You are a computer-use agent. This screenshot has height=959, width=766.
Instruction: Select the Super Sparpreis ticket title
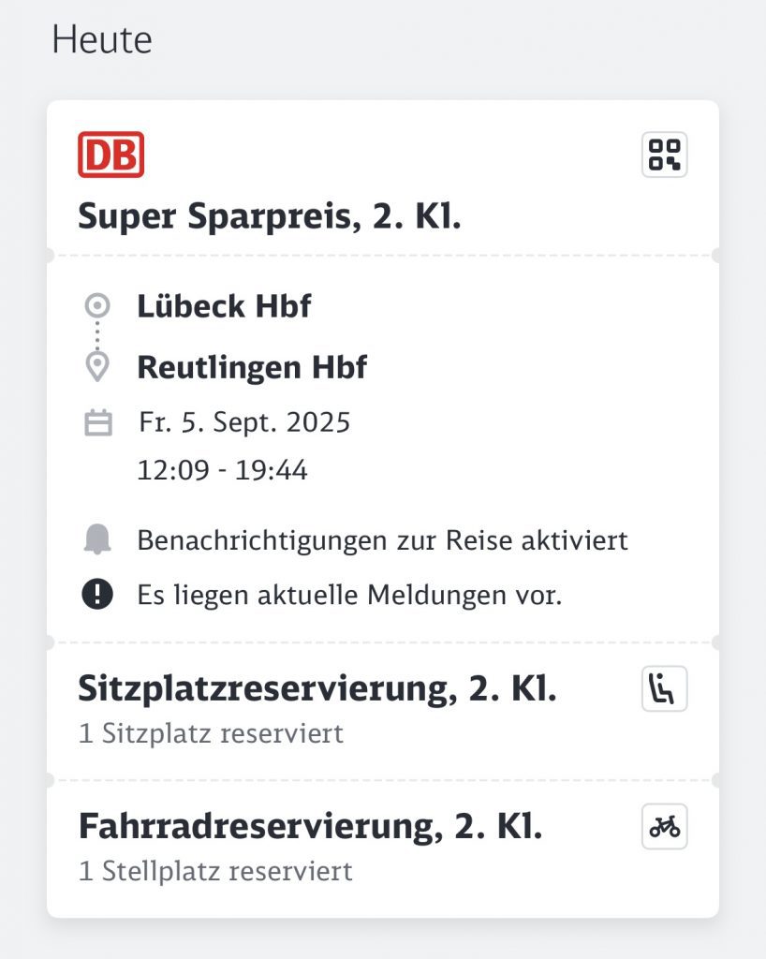point(270,217)
